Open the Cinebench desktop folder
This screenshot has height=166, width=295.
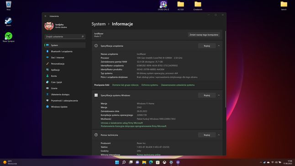tap(198, 5)
